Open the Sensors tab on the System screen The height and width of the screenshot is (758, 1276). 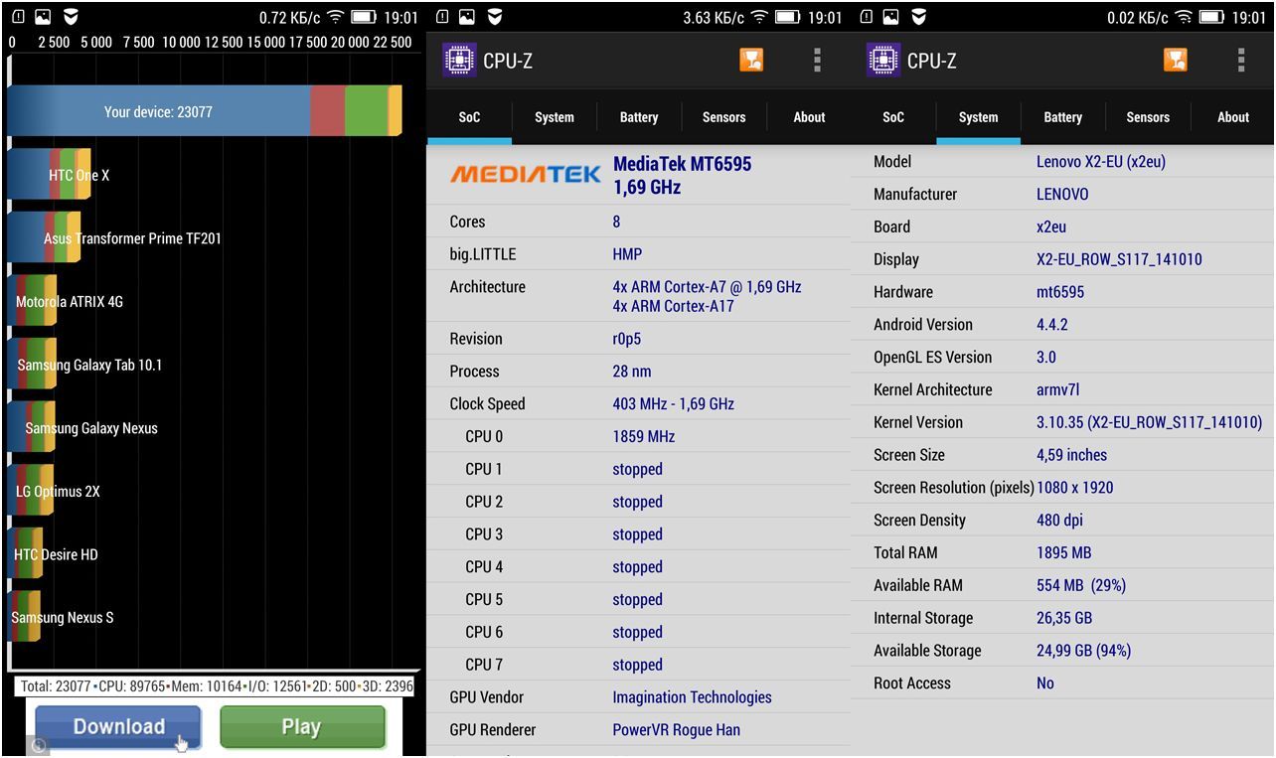pos(1148,117)
